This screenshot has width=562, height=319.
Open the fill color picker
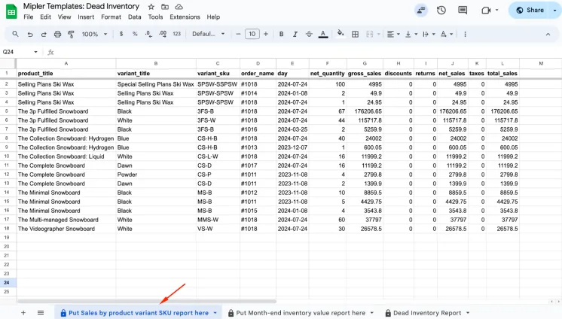(341, 34)
